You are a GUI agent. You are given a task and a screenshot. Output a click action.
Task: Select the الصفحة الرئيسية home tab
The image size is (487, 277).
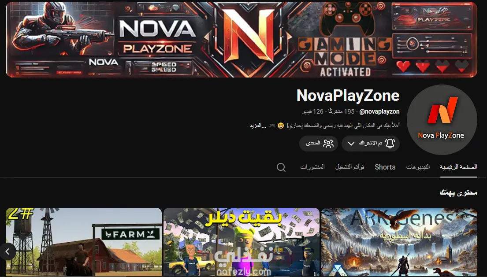click(x=458, y=167)
